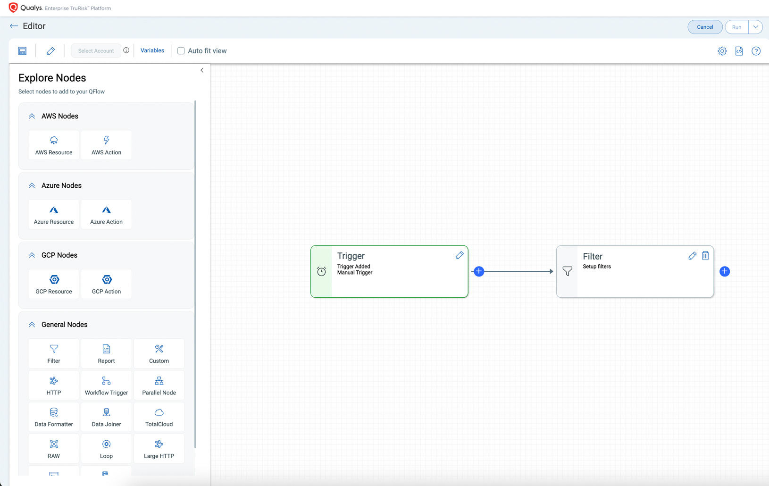Viewport: 769px width, 486px height.
Task: Open the Run button dropdown arrow
Action: point(755,27)
